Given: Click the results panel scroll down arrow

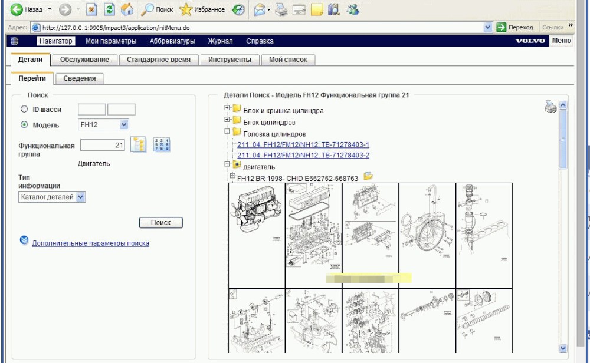Looking at the screenshot, I should tap(563, 348).
